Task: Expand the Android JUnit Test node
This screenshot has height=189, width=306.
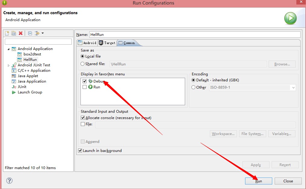Action: click(x=8, y=65)
